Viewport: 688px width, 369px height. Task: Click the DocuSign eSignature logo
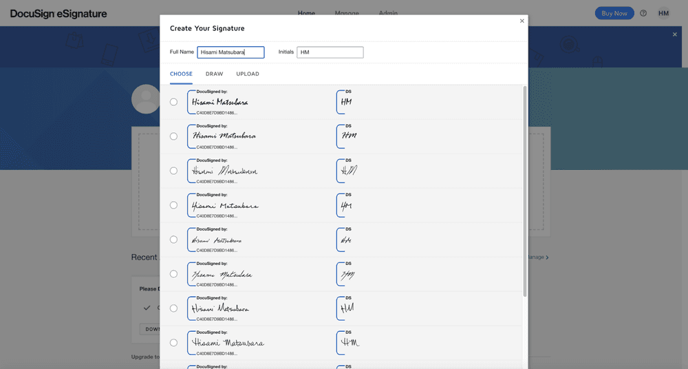(58, 13)
